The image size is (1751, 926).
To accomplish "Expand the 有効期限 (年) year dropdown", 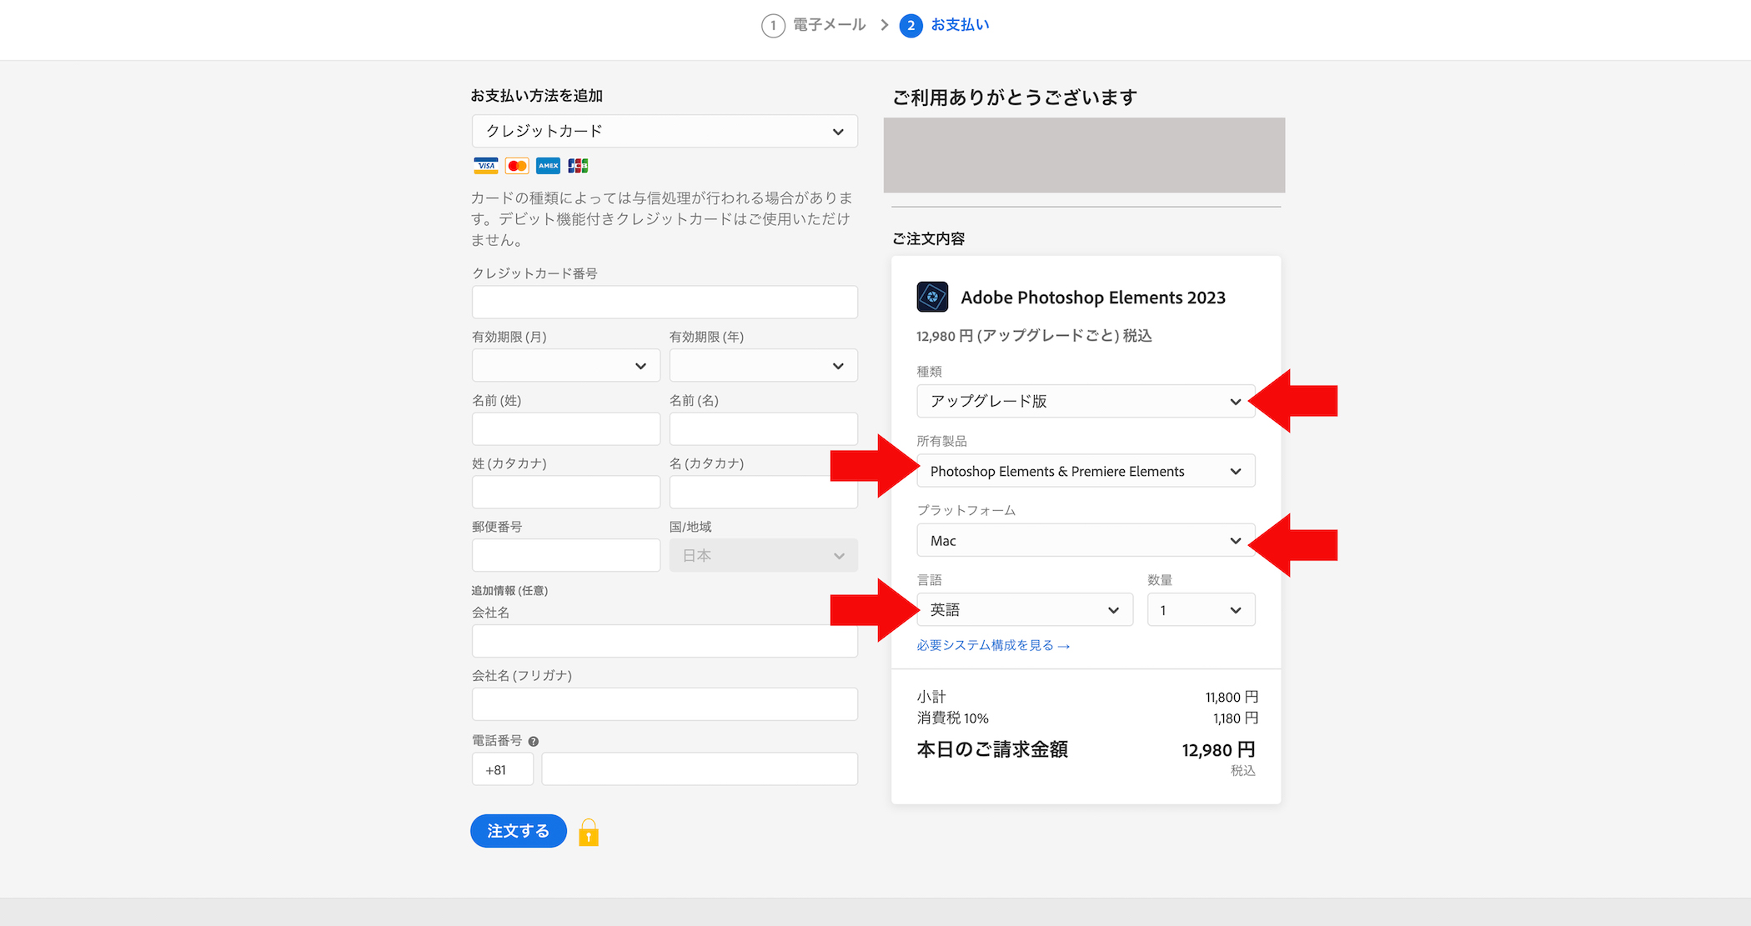I will (x=763, y=366).
